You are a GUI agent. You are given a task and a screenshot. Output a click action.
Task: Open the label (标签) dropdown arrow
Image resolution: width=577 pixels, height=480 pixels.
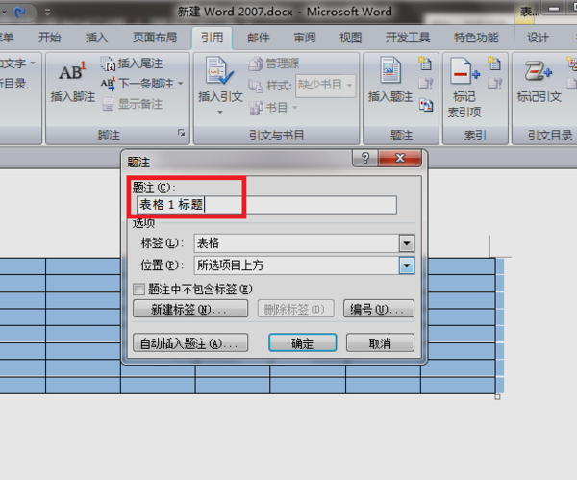tap(407, 243)
